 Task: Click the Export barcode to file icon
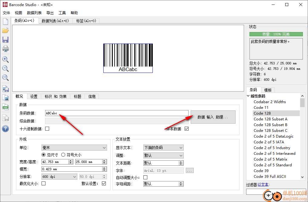click(x=5, y=89)
